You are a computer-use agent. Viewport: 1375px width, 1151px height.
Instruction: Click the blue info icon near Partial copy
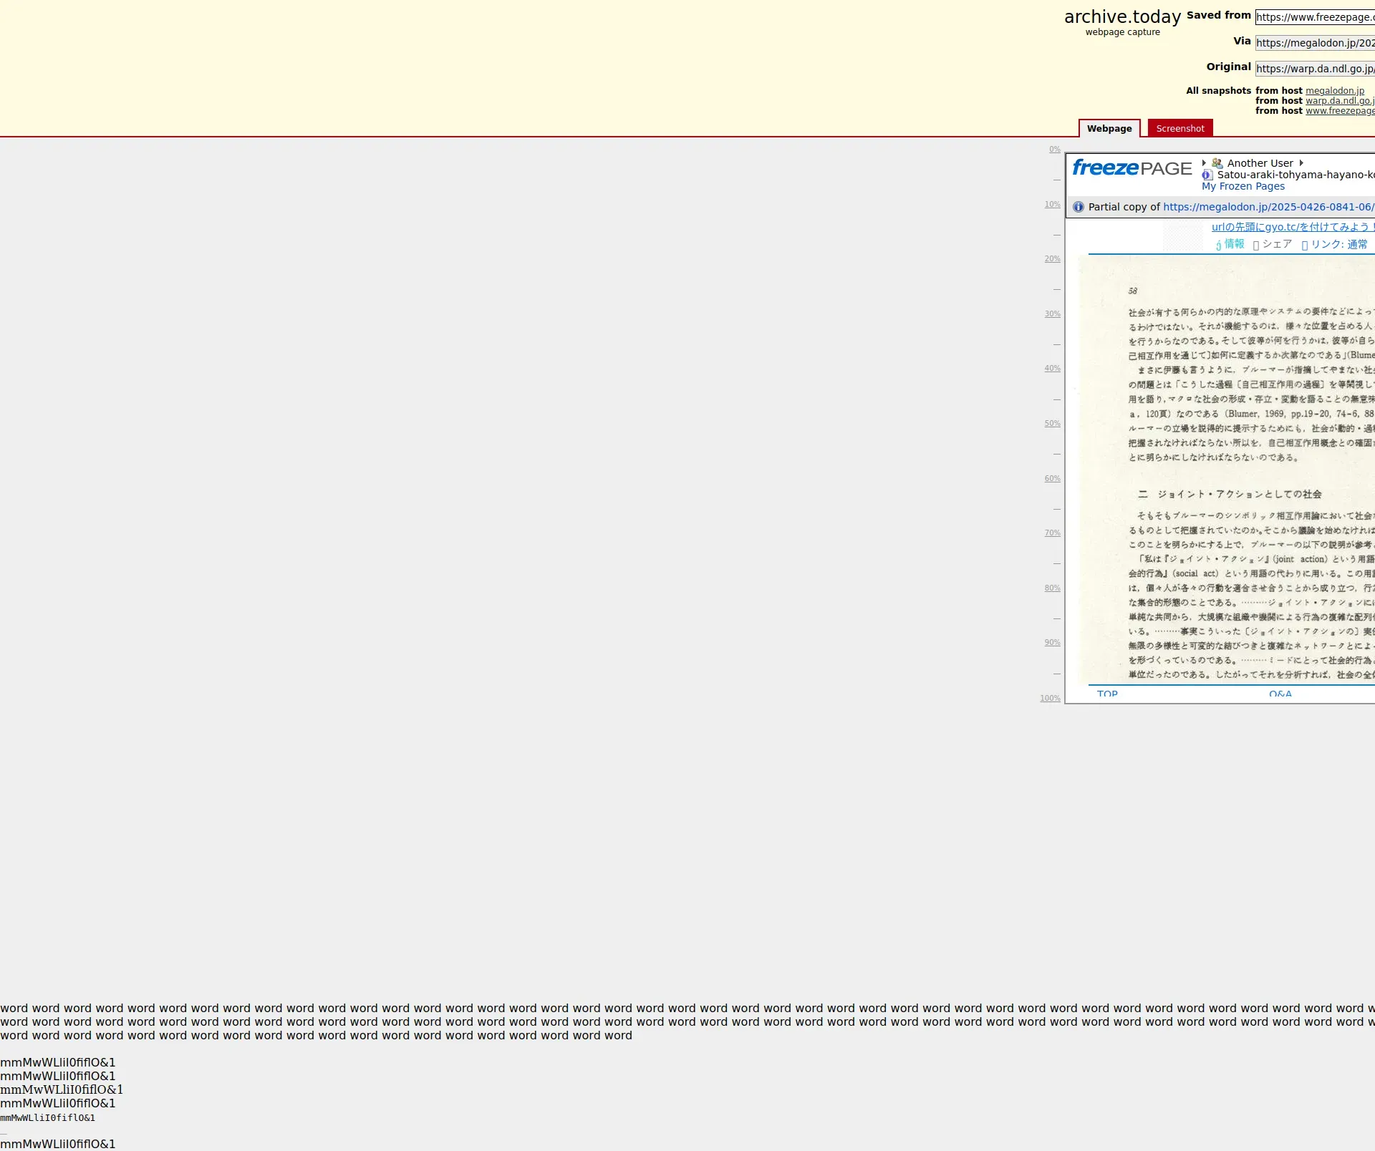[1079, 207]
